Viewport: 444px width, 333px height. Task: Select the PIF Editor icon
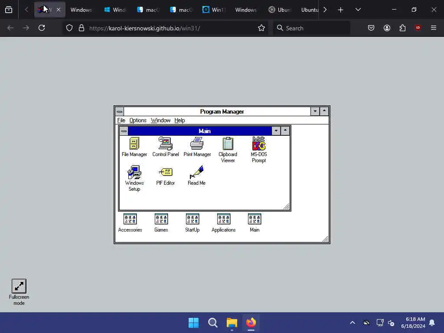click(165, 176)
